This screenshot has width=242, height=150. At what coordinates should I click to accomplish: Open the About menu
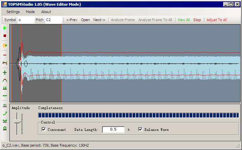point(46,12)
